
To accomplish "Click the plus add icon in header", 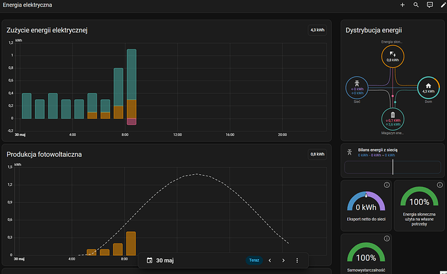I will point(402,5).
